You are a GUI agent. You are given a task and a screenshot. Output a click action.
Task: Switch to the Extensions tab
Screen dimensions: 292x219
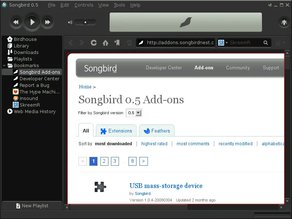tap(116, 131)
